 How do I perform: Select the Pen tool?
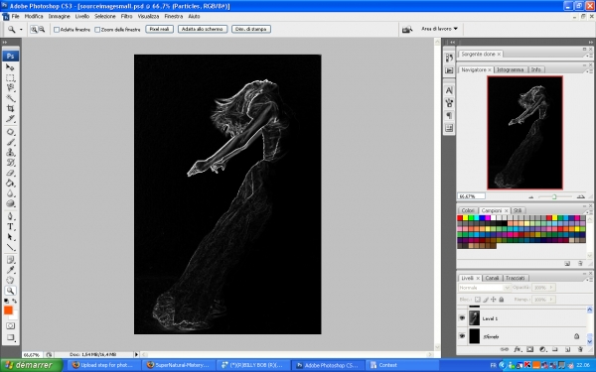(x=10, y=216)
